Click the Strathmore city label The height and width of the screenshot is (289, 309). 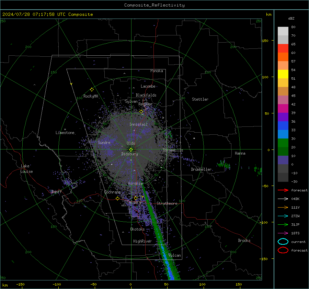167,203
